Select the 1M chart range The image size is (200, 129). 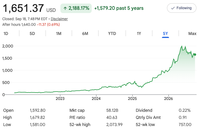(59, 34)
